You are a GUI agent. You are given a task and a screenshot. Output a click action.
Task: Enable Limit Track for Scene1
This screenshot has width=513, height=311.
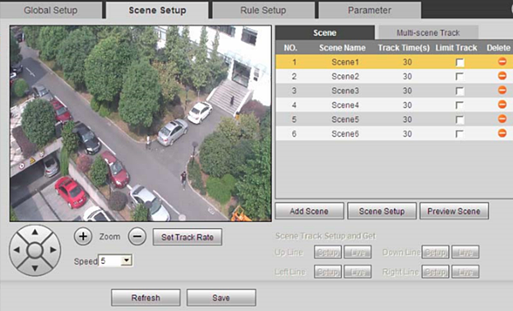(460, 62)
